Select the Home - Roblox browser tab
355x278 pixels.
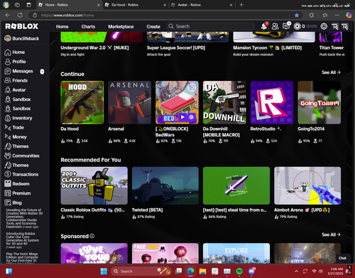69,5
